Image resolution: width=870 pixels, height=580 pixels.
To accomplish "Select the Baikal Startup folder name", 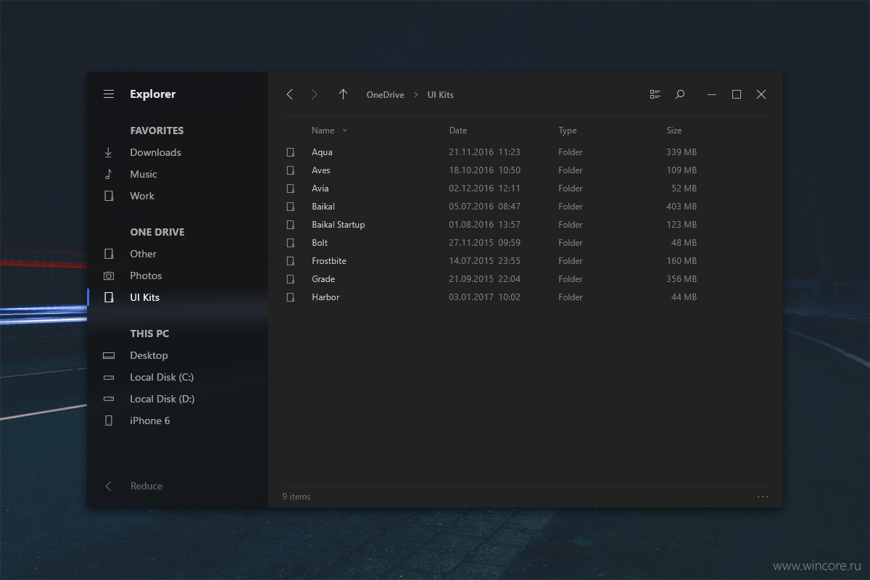I will (339, 225).
